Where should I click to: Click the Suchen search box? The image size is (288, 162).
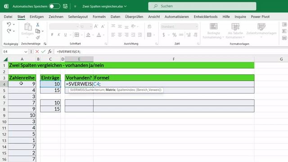(x=202, y=6)
